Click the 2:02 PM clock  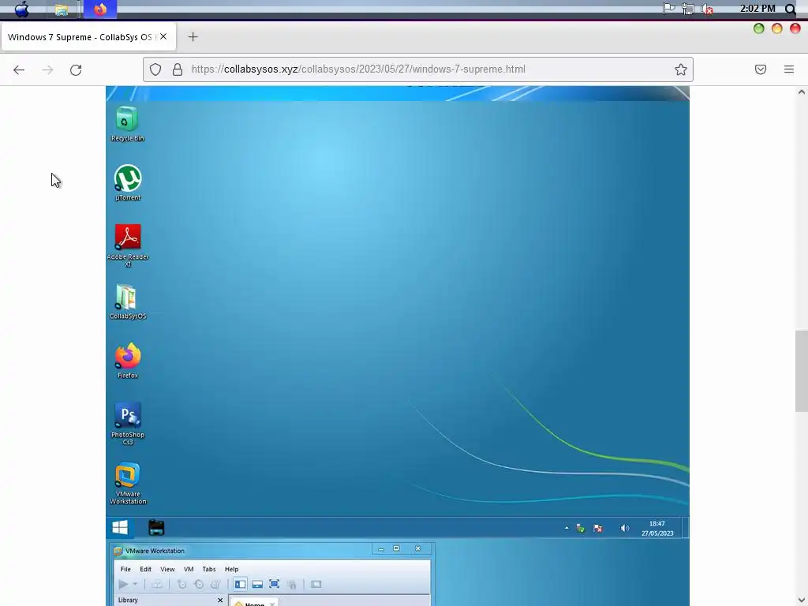[x=757, y=8]
